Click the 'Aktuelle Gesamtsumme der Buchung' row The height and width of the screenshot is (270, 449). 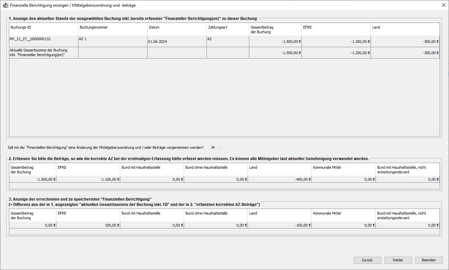pyautogui.click(x=44, y=53)
